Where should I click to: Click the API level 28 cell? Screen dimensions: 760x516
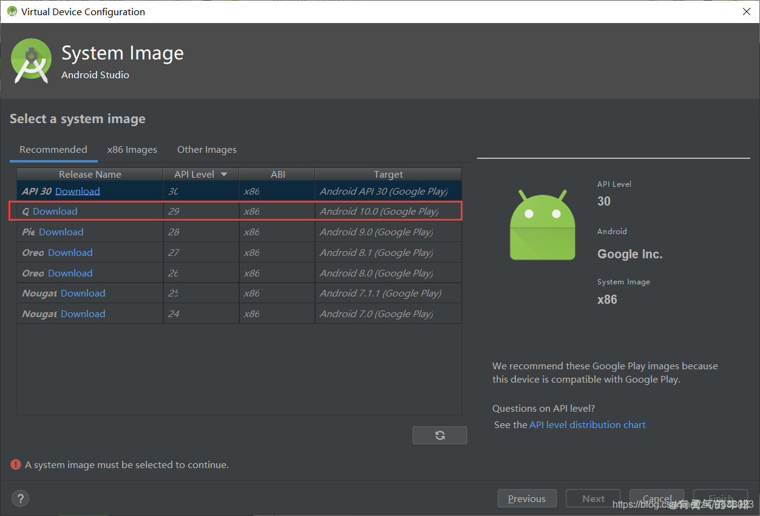click(202, 232)
